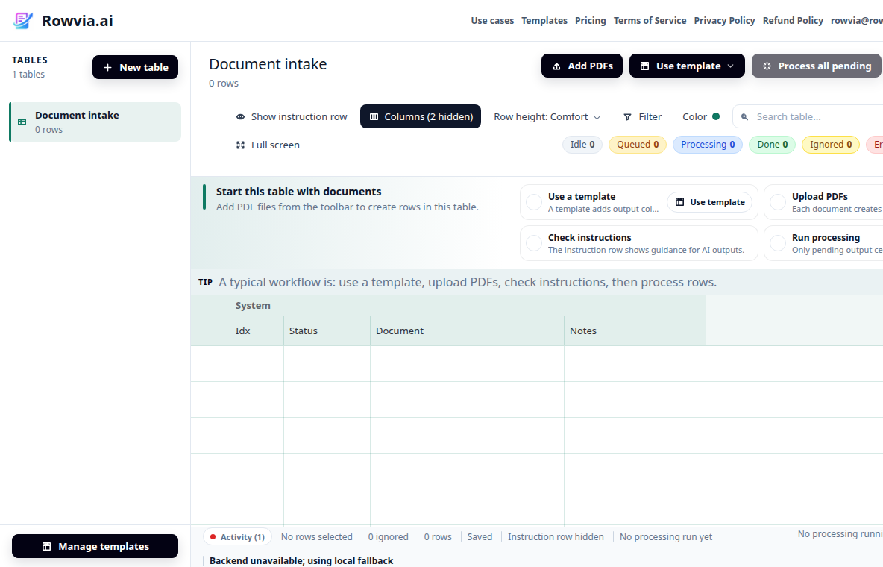This screenshot has width=883, height=567.
Task: Filter by Idle 0 status chip
Action: (x=582, y=145)
